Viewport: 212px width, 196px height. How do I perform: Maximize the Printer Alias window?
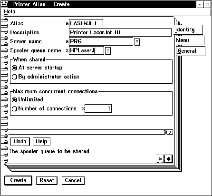coord(207,4)
